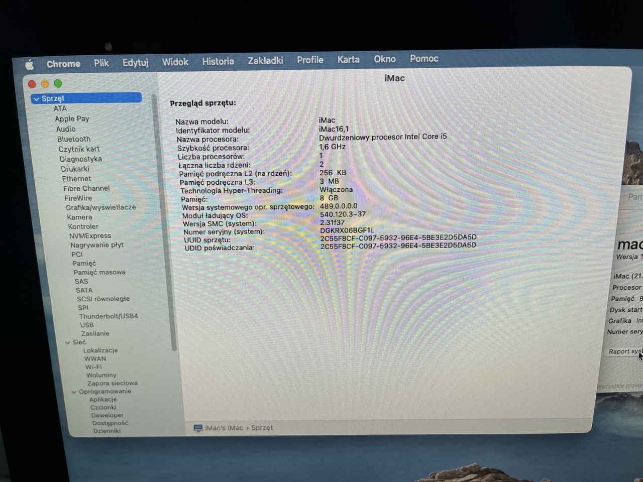Image resolution: width=643 pixels, height=482 pixels.
Task: Select Czytnik kart in the sidebar
Action: 79,149
